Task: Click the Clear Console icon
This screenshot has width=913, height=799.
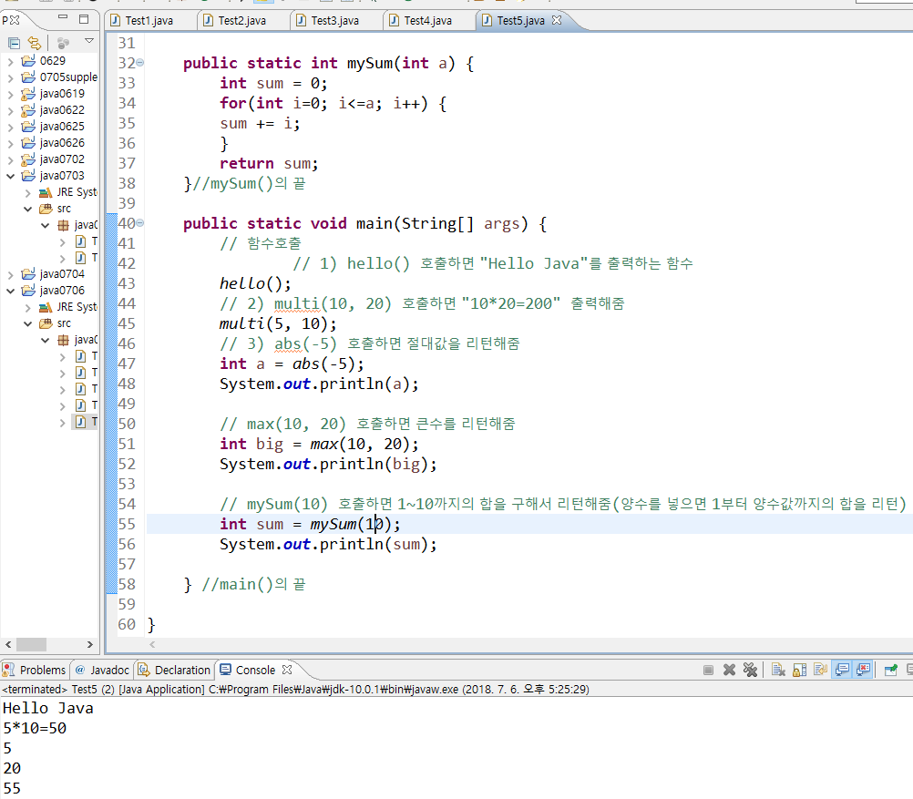Action: tap(778, 671)
